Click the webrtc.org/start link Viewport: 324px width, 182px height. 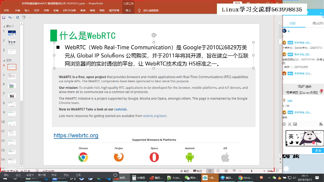point(155,116)
